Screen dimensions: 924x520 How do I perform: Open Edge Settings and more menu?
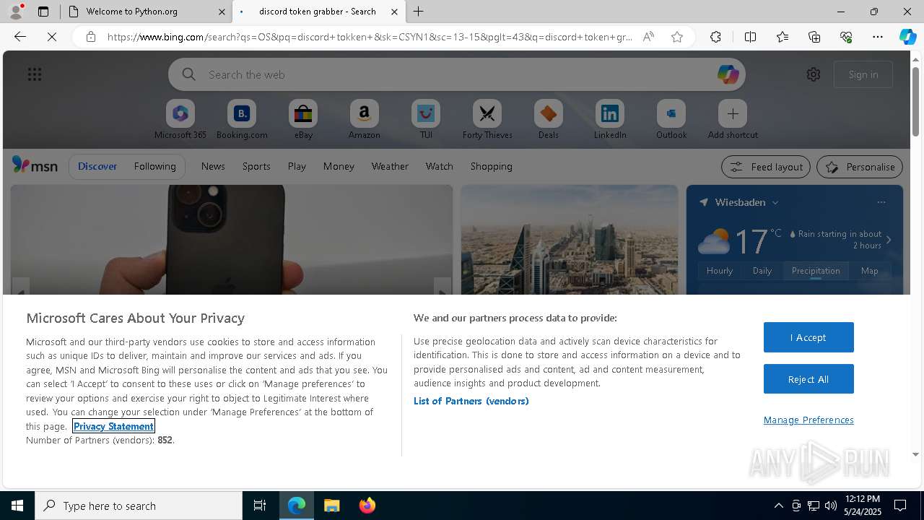[x=878, y=37]
